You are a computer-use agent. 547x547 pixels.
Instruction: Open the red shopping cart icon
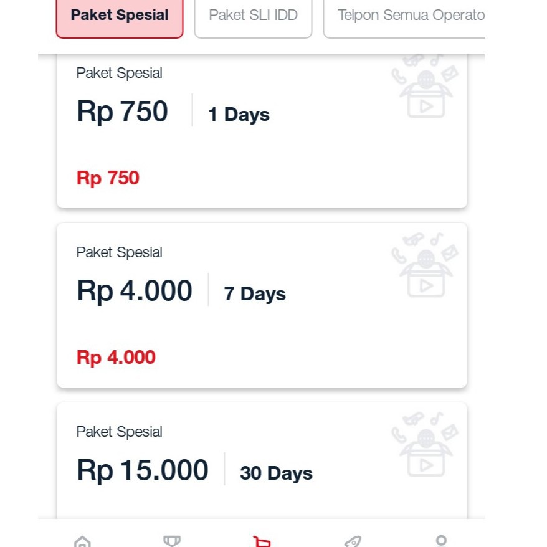(x=262, y=540)
